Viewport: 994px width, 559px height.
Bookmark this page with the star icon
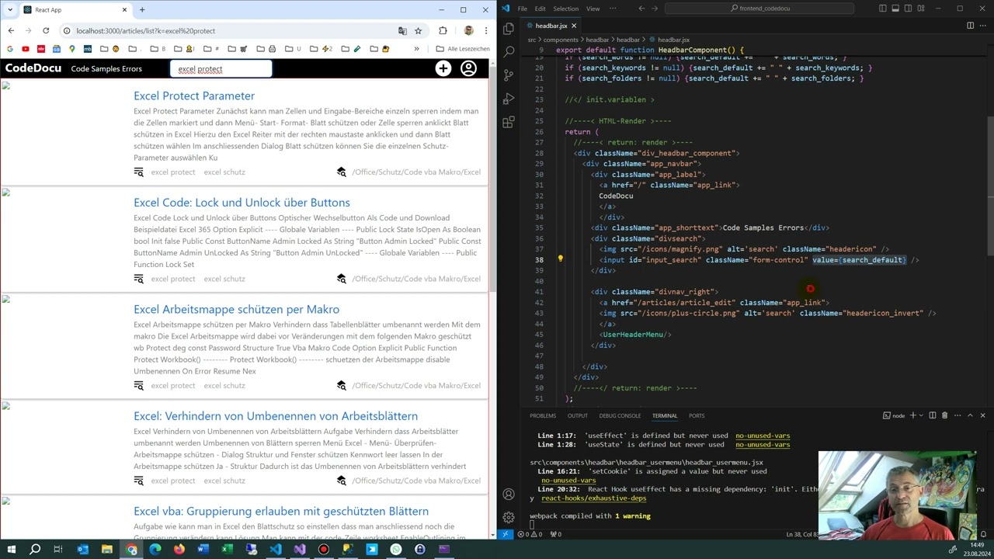pos(418,30)
